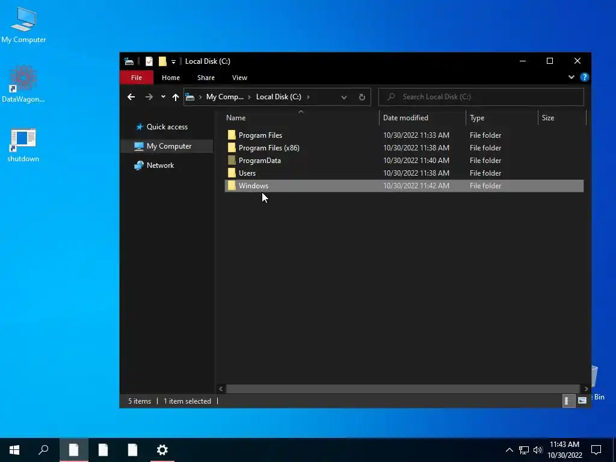Go up one folder level
Screen dimensions: 616x462
[x=176, y=97]
